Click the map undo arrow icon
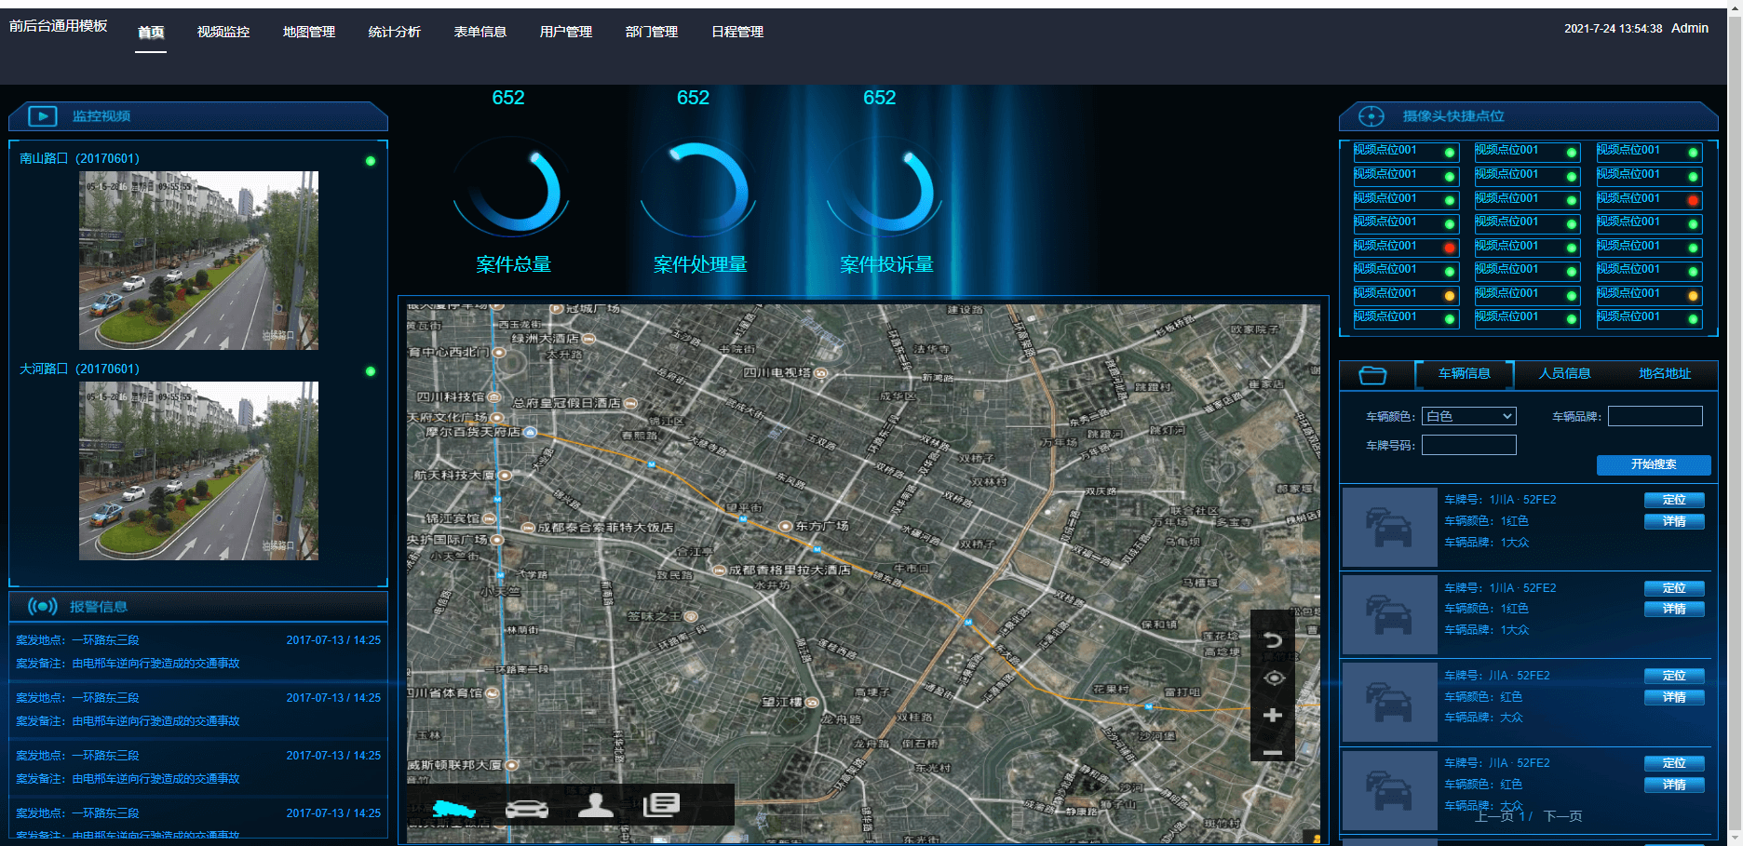Image resolution: width=1743 pixels, height=846 pixels. pos(1273,639)
